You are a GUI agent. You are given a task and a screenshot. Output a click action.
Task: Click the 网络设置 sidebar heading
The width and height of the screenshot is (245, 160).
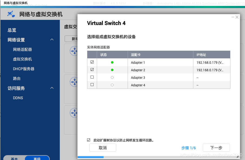tap(16, 40)
